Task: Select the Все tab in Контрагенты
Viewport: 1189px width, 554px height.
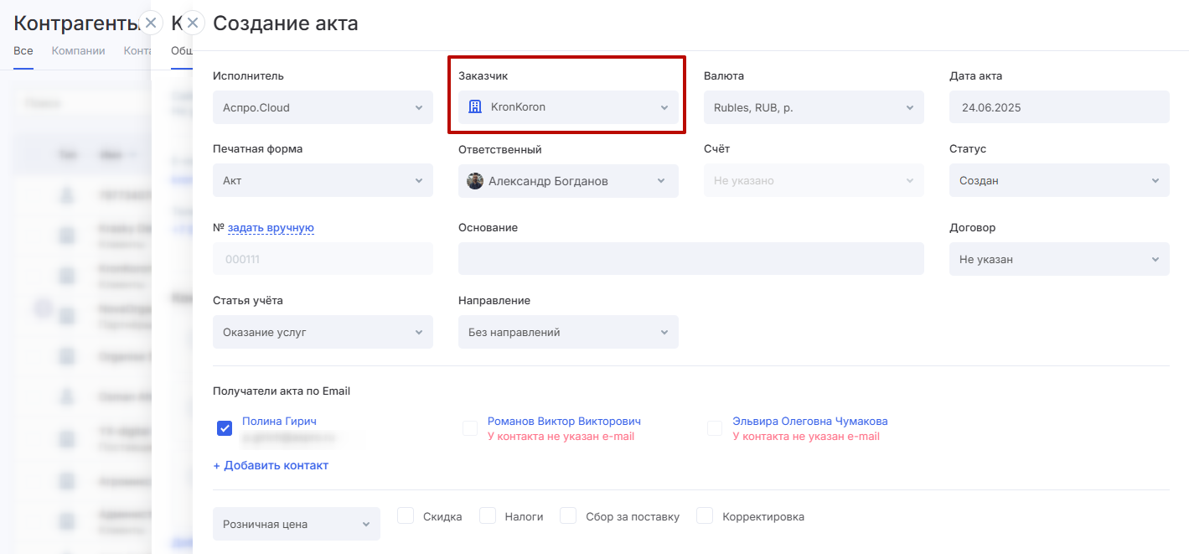Action: [x=23, y=50]
